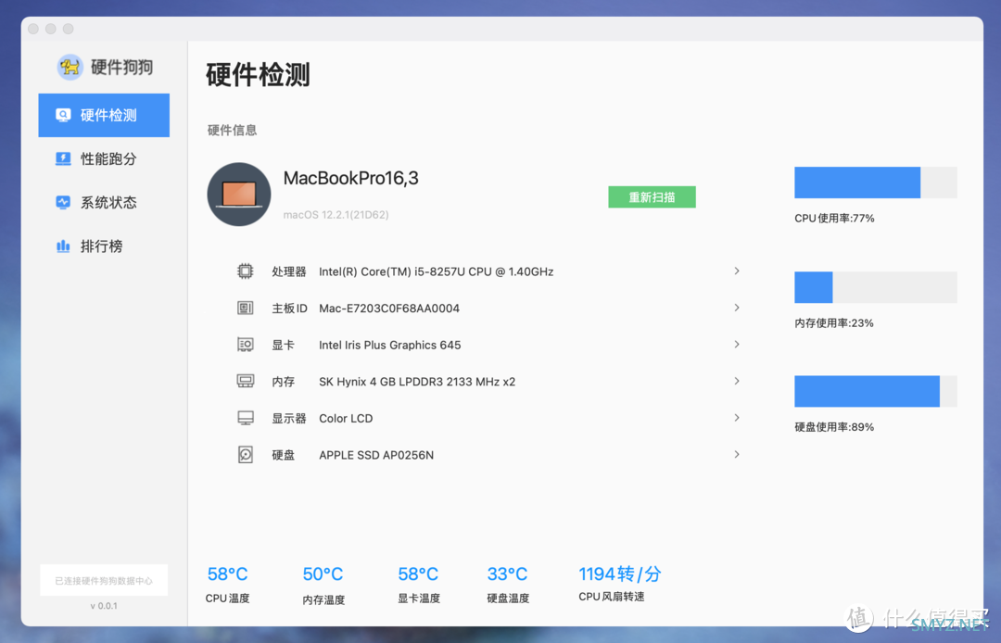This screenshot has height=643, width=1001.
Task: Expand the 显卡 row chevron
Action: pyautogui.click(x=737, y=345)
